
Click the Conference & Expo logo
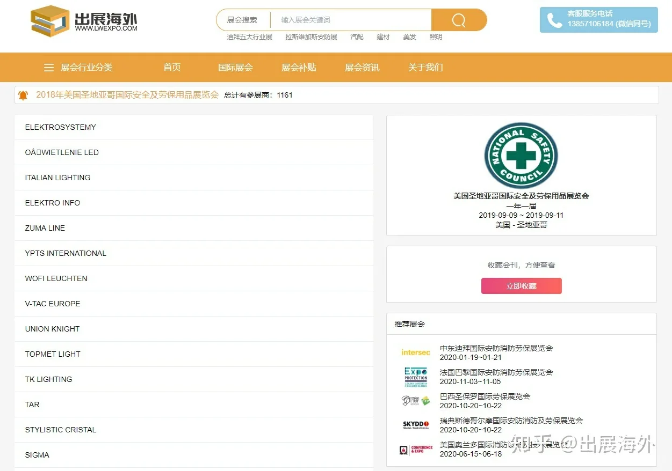tap(415, 450)
